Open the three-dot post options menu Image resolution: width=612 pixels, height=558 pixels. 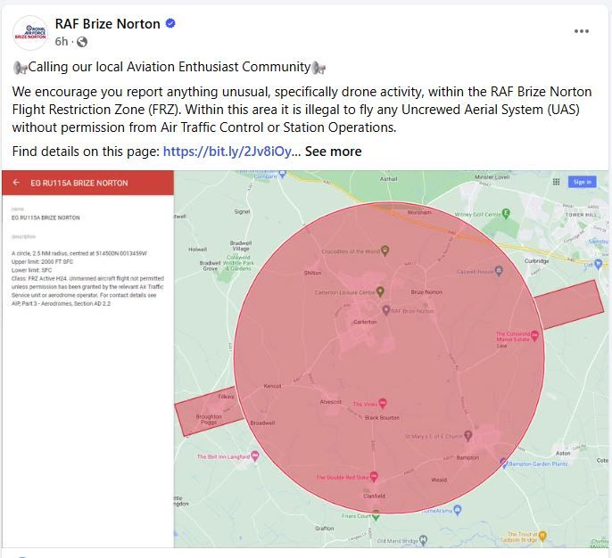582,31
